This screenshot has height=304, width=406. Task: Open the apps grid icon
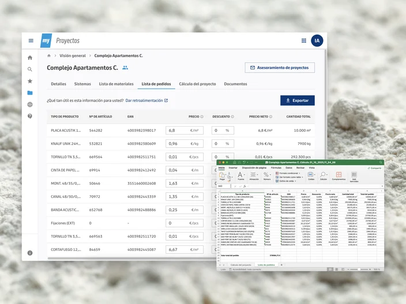coord(304,40)
